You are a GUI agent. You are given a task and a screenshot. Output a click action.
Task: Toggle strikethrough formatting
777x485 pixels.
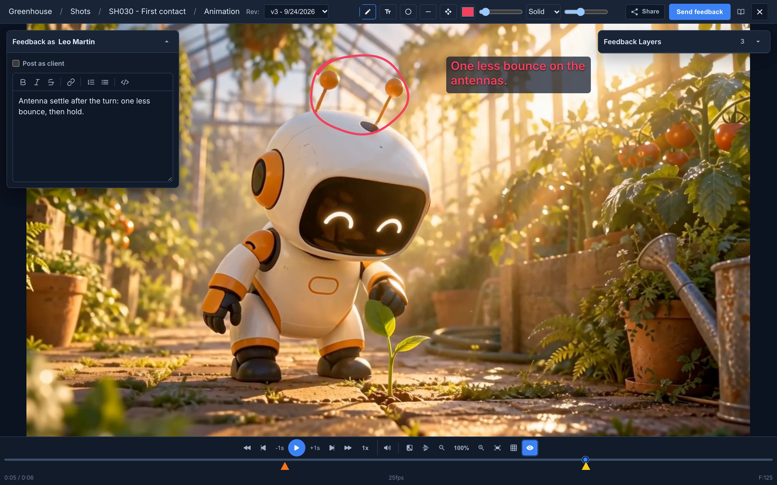pos(51,82)
